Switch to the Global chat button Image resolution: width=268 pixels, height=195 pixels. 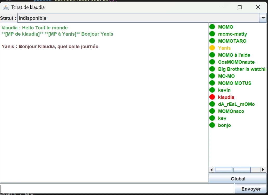click(238, 179)
